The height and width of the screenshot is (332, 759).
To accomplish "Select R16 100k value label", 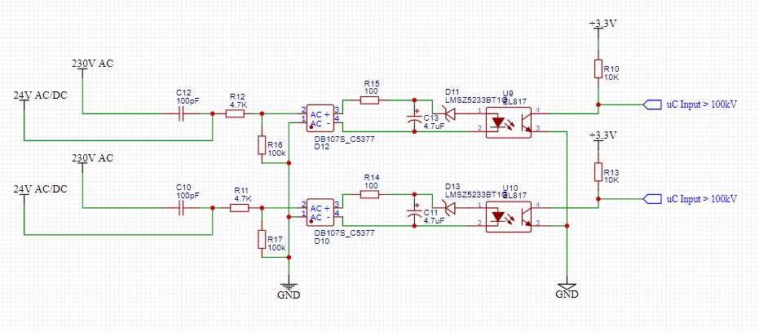I will click(x=276, y=153).
